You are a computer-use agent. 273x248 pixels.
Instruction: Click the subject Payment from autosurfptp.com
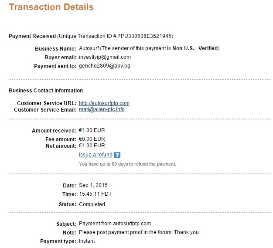[115, 224]
